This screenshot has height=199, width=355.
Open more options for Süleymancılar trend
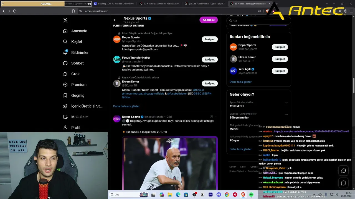pyautogui.click(x=286, y=114)
